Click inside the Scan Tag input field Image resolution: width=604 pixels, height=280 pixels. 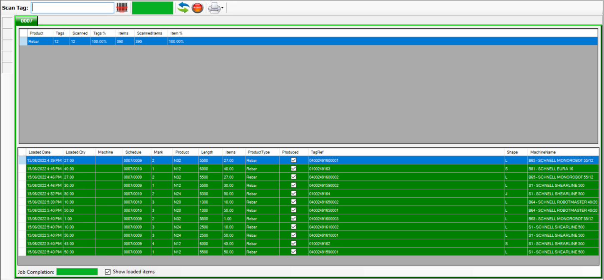73,7
